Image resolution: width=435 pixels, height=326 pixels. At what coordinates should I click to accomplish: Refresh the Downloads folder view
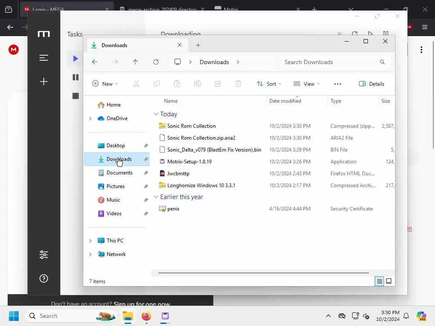[156, 62]
